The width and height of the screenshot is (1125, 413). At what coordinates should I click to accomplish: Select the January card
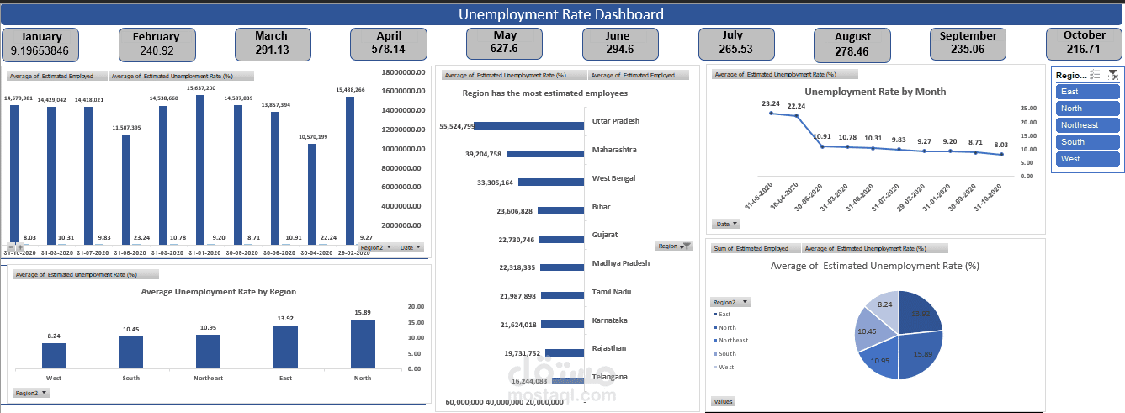40,44
